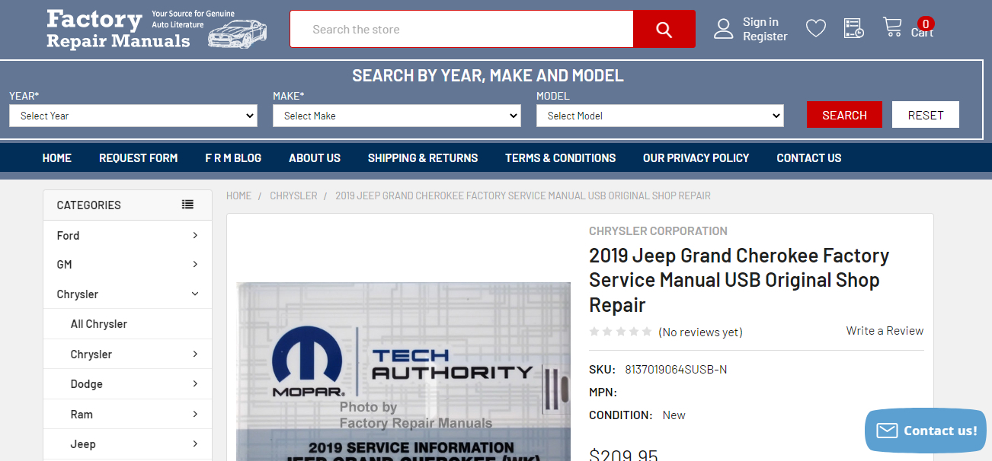Screen dimensions: 992x461
Task: Click the product title text
Action: tap(739, 280)
